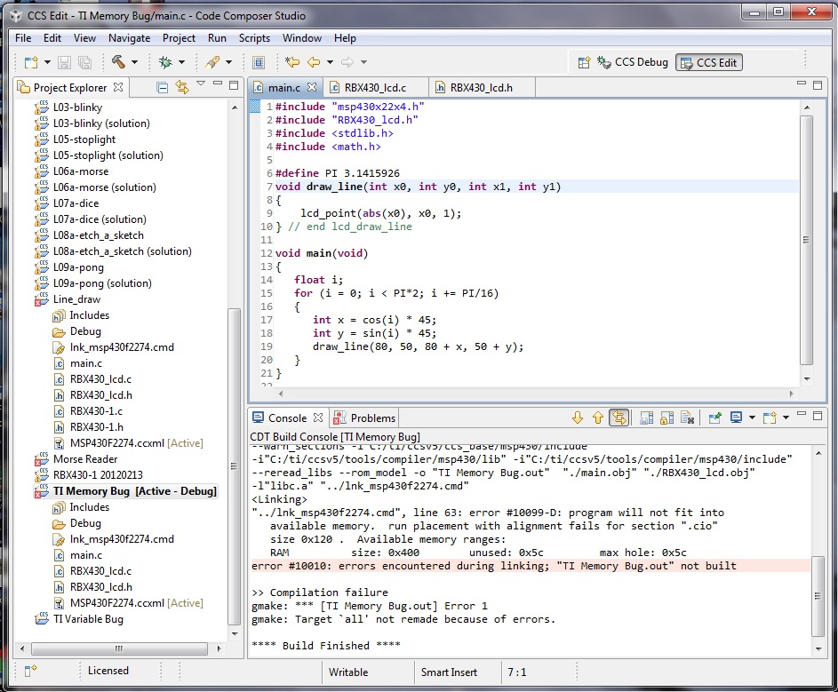Open the Scripts menu
838x692 pixels.
254,38
